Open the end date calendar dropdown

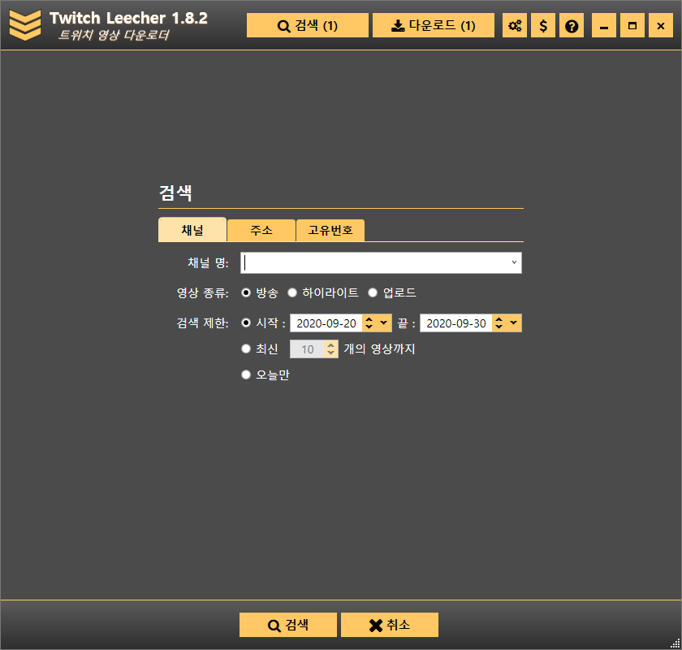[x=514, y=323]
